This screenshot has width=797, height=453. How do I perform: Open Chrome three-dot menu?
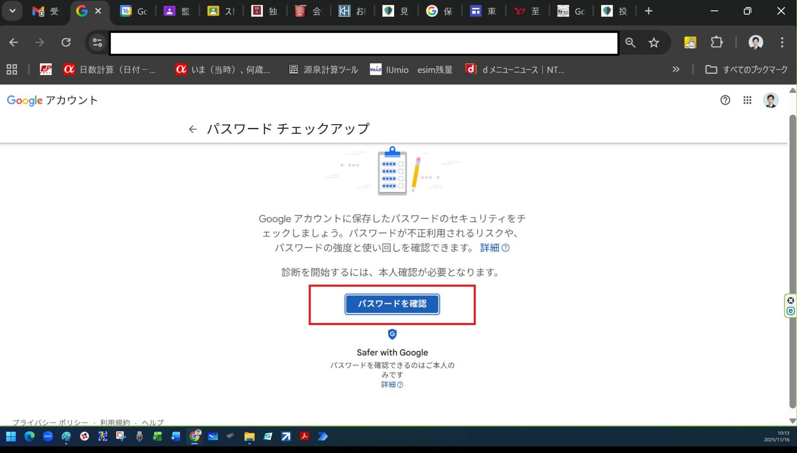[781, 43]
